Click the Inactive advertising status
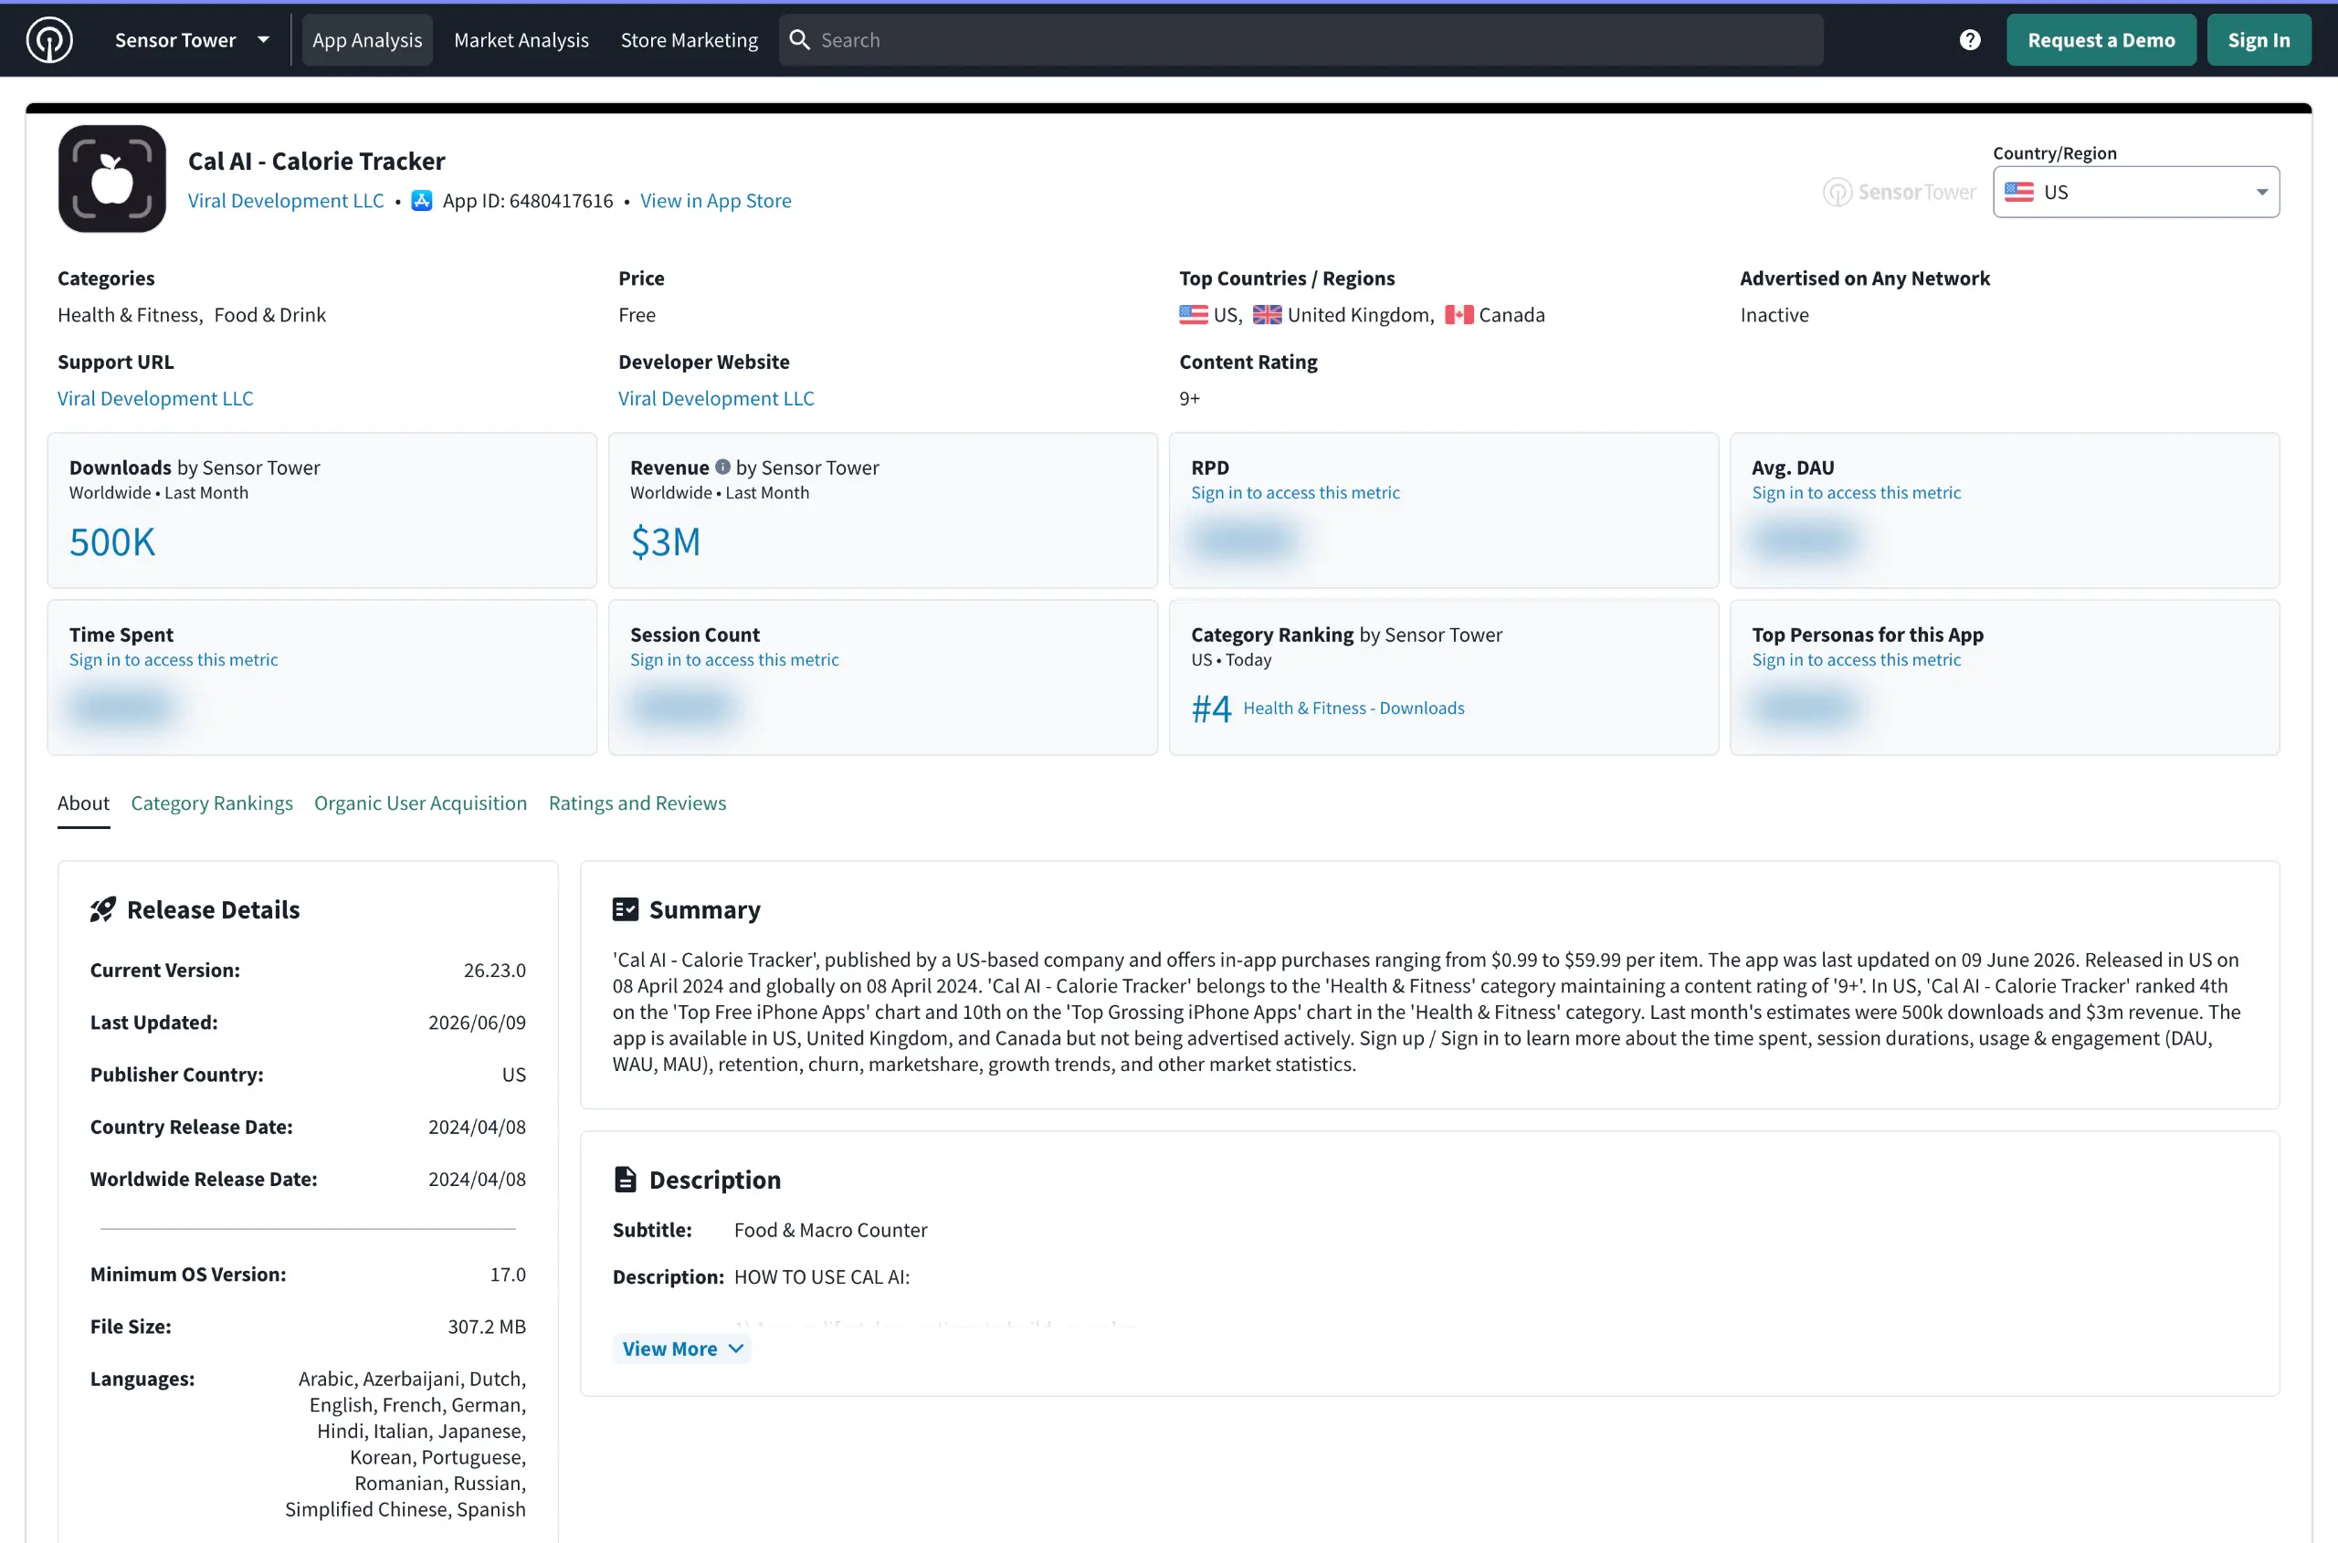This screenshot has height=1543, width=2338. click(1774, 315)
